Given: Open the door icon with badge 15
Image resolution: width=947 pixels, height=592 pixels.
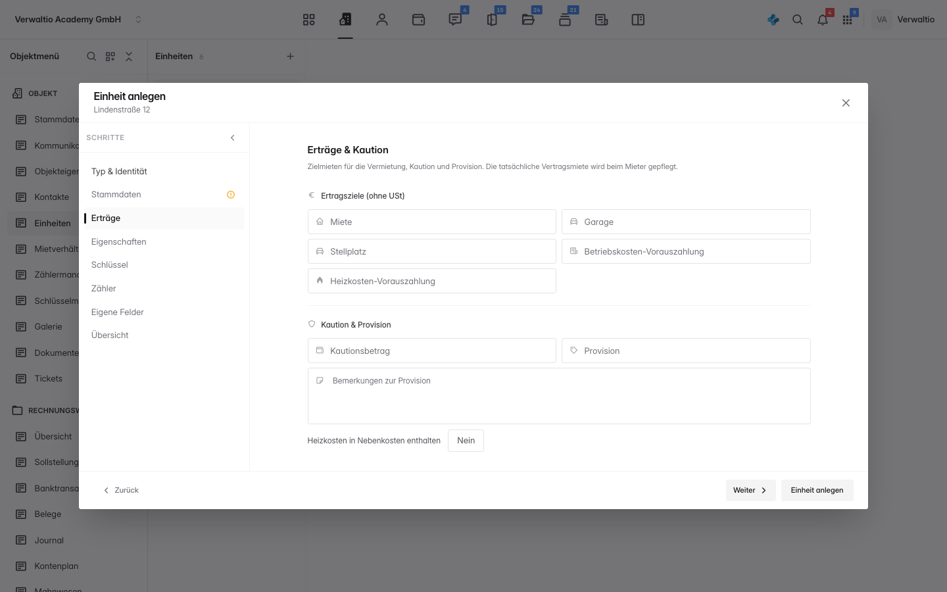Looking at the screenshot, I should click(x=492, y=20).
